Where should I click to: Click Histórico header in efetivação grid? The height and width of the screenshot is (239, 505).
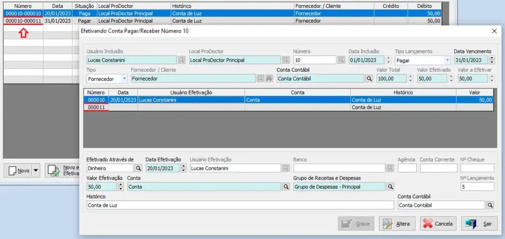coord(403,92)
